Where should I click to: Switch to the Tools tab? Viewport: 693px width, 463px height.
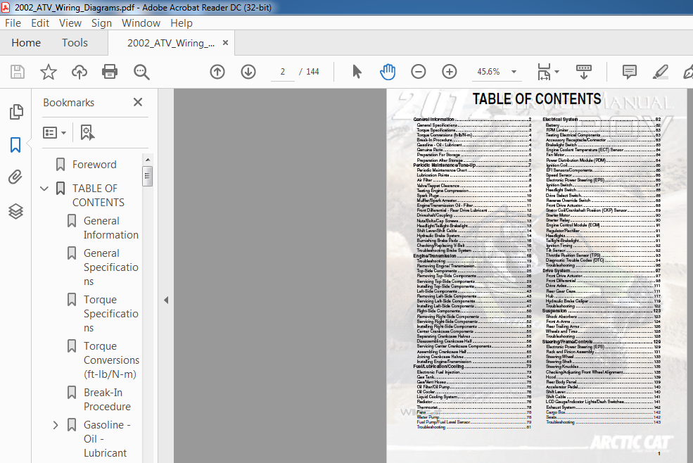(75, 42)
